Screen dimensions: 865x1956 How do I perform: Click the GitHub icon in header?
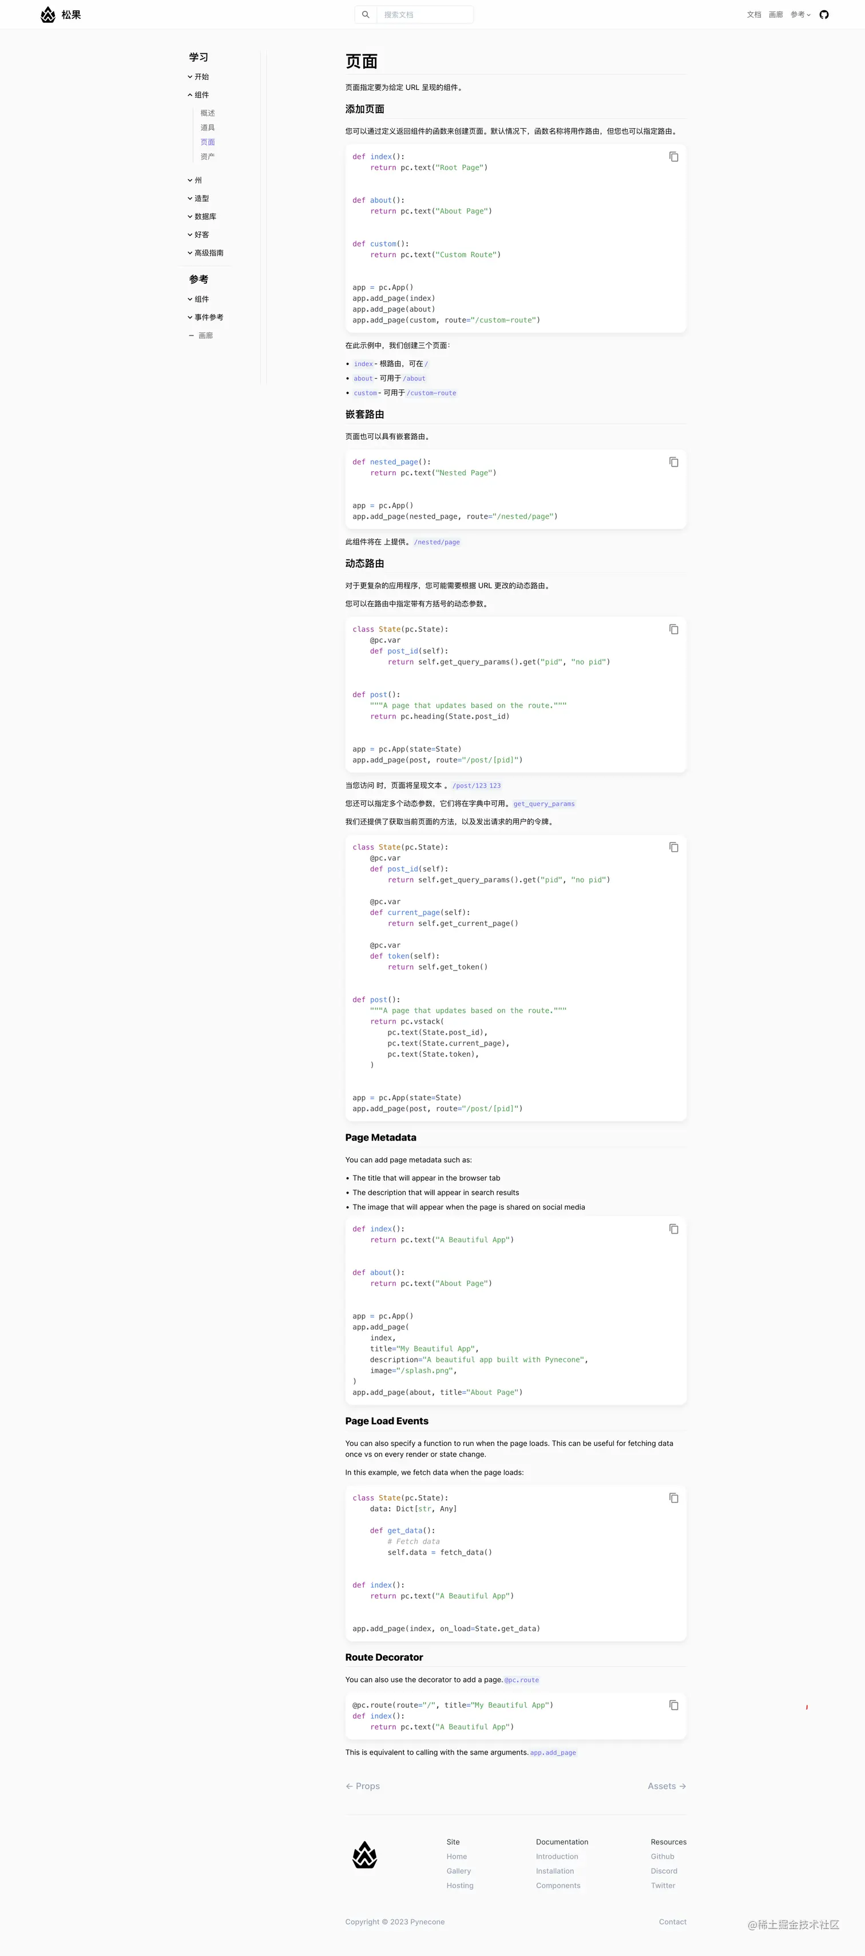pos(824,14)
